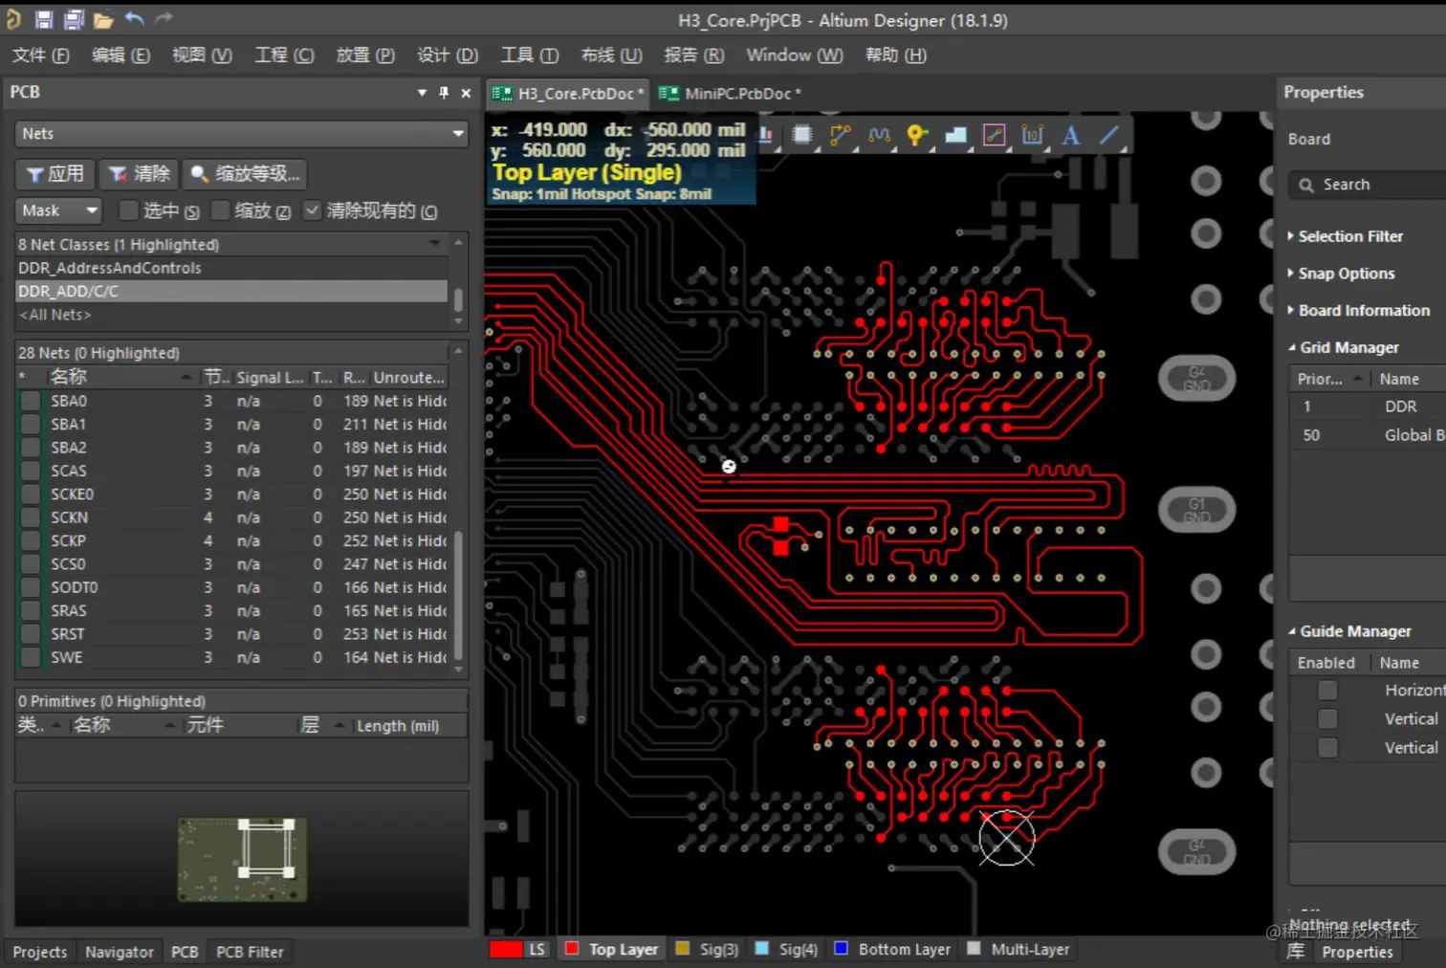
Task: Click the 清除 (Clear) filter button
Action: click(139, 173)
